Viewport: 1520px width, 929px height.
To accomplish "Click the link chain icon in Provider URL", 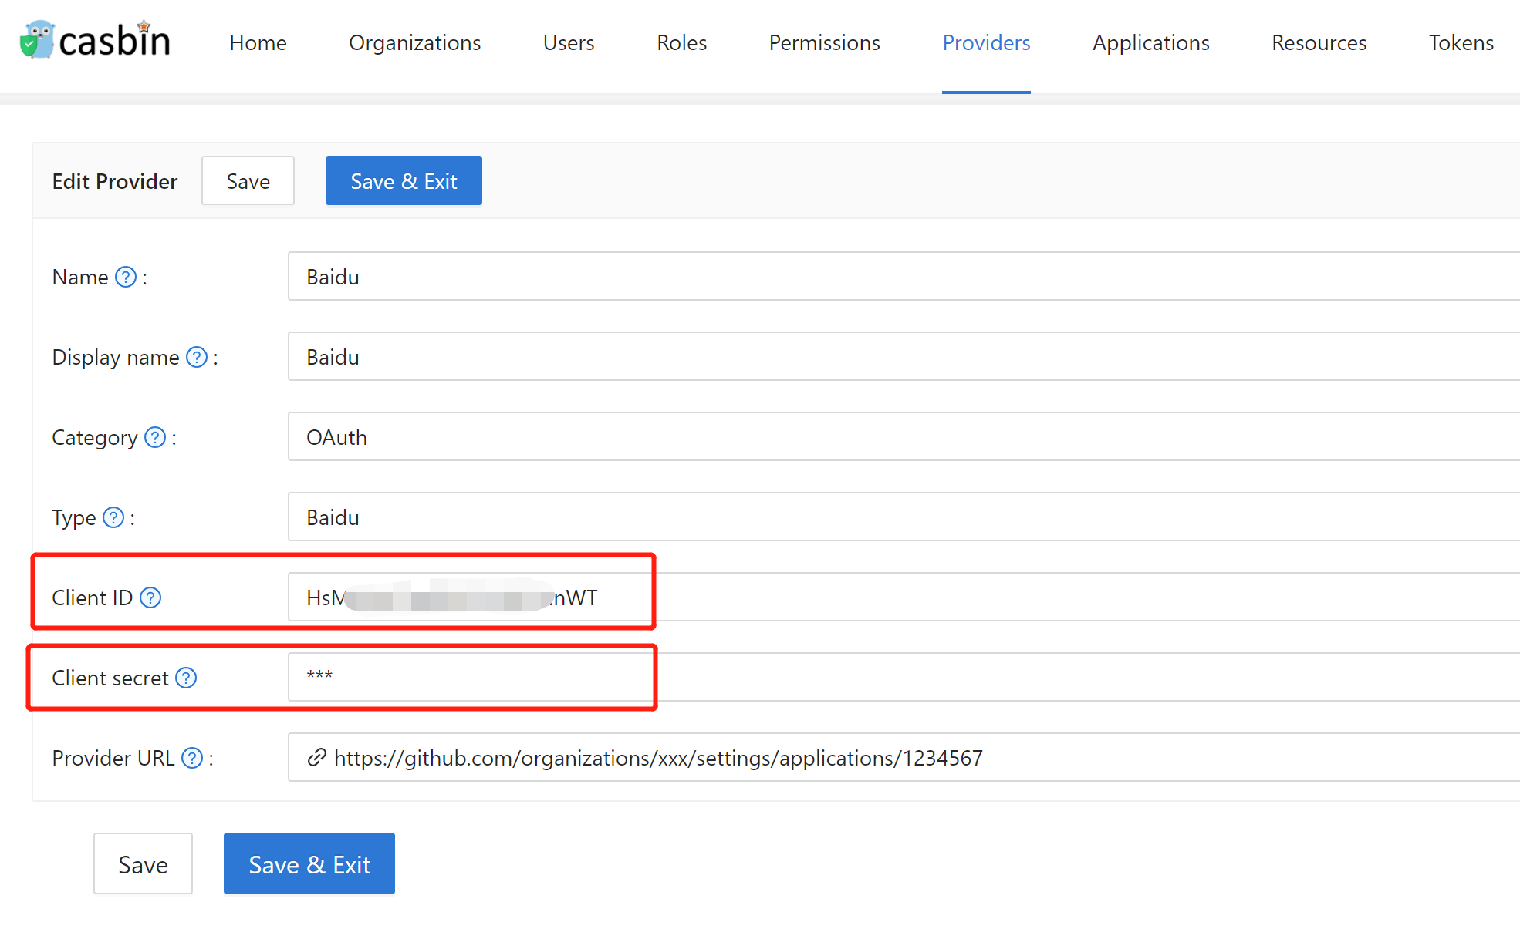I will (316, 758).
